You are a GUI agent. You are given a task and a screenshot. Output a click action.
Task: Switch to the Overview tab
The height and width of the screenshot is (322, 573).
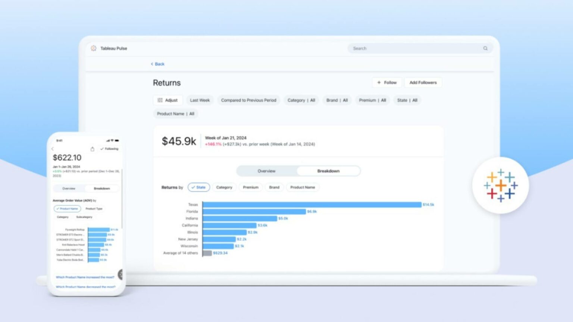266,171
